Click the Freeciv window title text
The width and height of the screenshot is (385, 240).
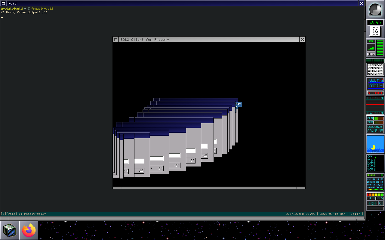(145, 40)
